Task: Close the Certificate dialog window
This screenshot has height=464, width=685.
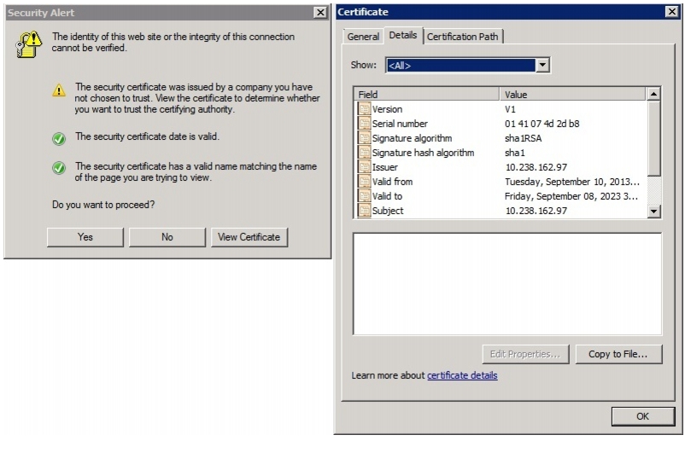Action: tap(672, 11)
